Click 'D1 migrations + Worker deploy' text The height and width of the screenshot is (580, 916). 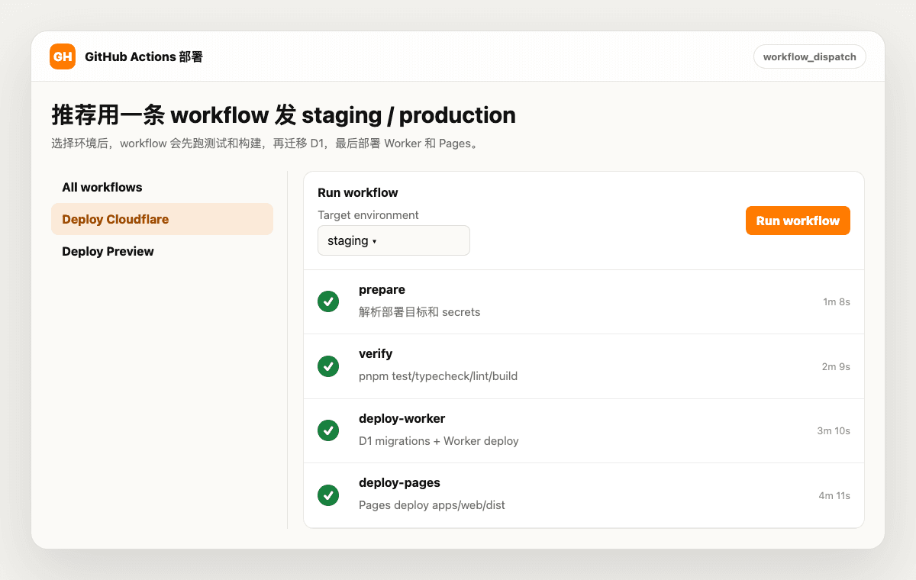(x=439, y=441)
